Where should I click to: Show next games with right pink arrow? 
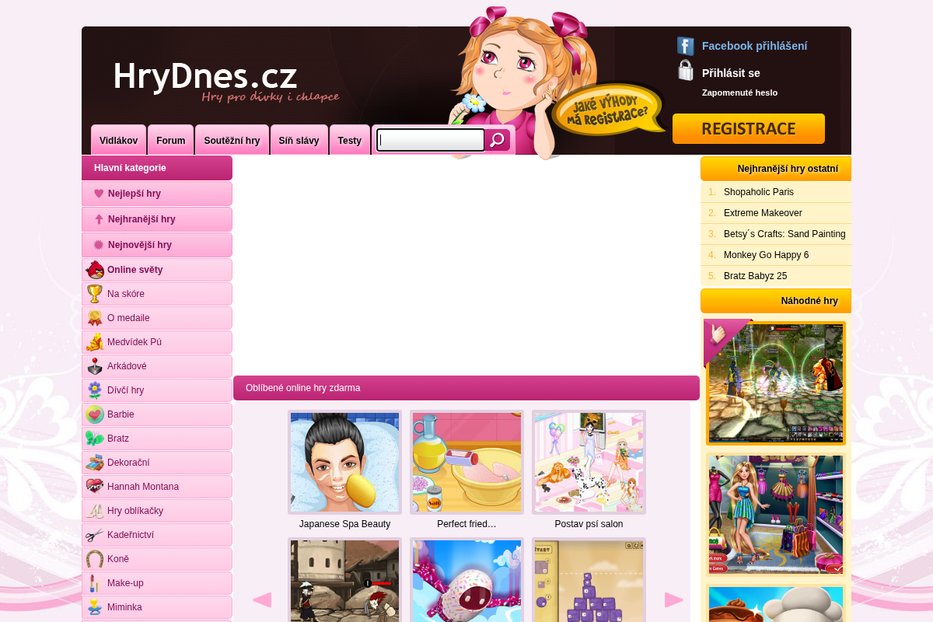(x=674, y=599)
